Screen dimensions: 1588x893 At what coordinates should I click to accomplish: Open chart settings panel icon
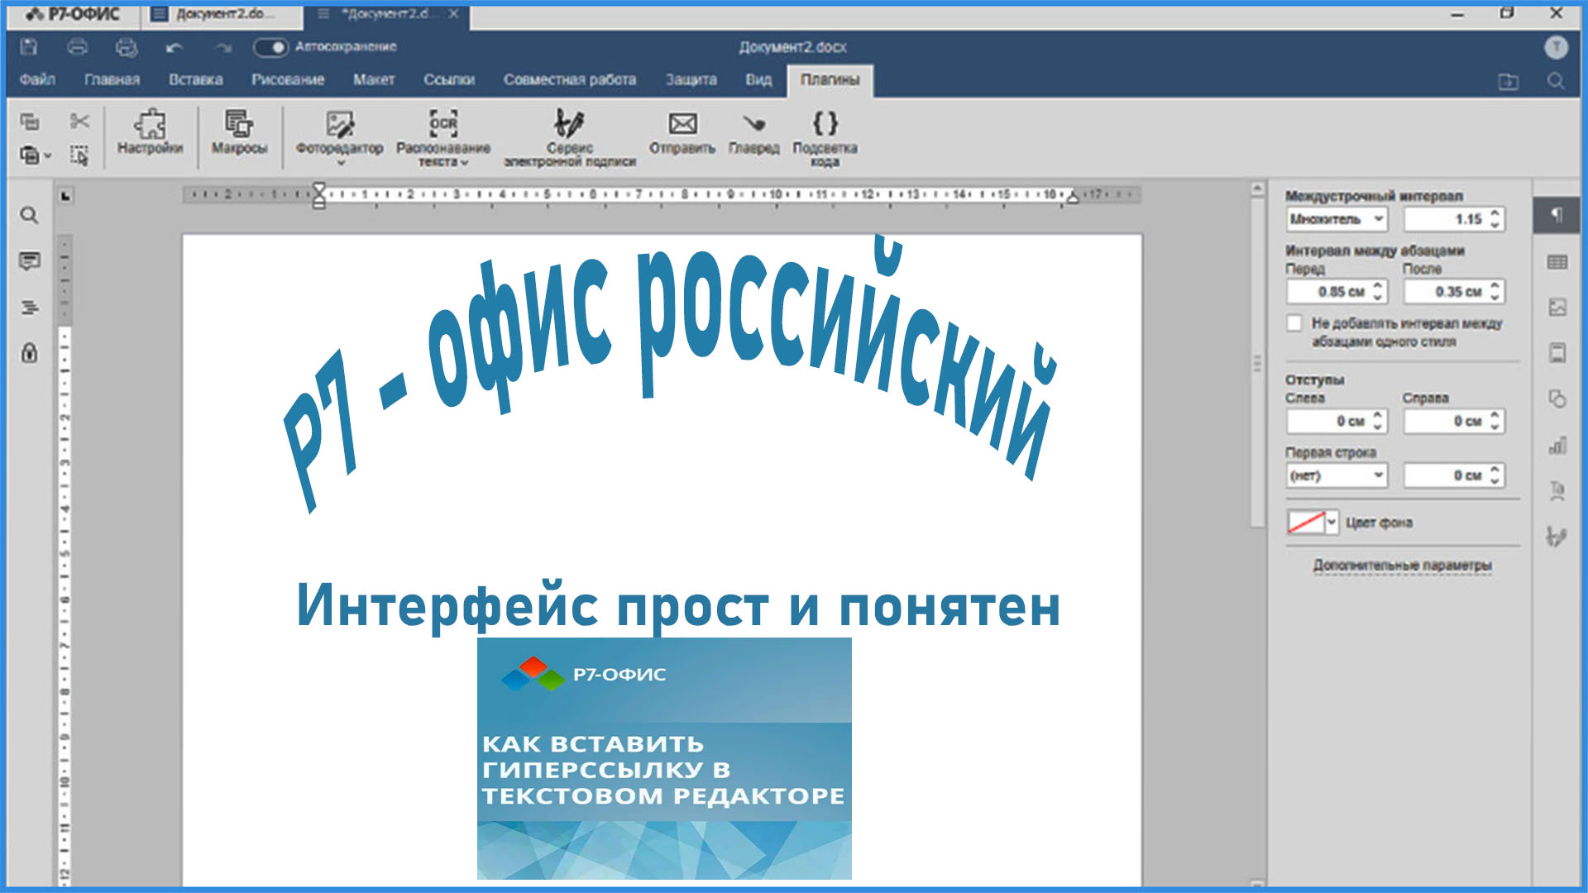tap(1557, 445)
